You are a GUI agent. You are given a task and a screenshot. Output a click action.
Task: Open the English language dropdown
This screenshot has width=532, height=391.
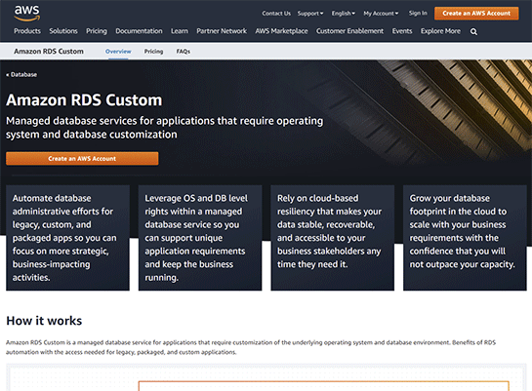point(344,14)
